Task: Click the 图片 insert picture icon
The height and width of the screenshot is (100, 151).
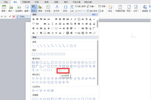Action: pyautogui.click(x=11, y=7)
